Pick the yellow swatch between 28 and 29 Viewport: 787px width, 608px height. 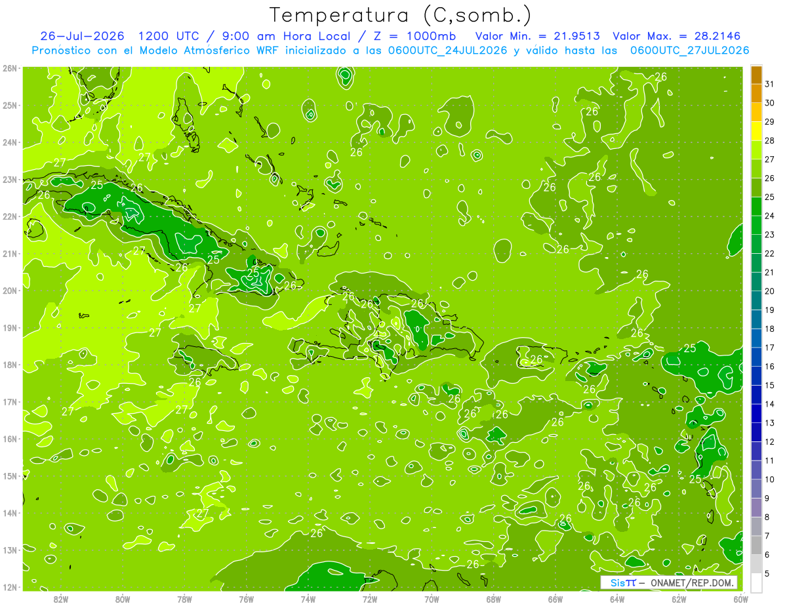[756, 131]
